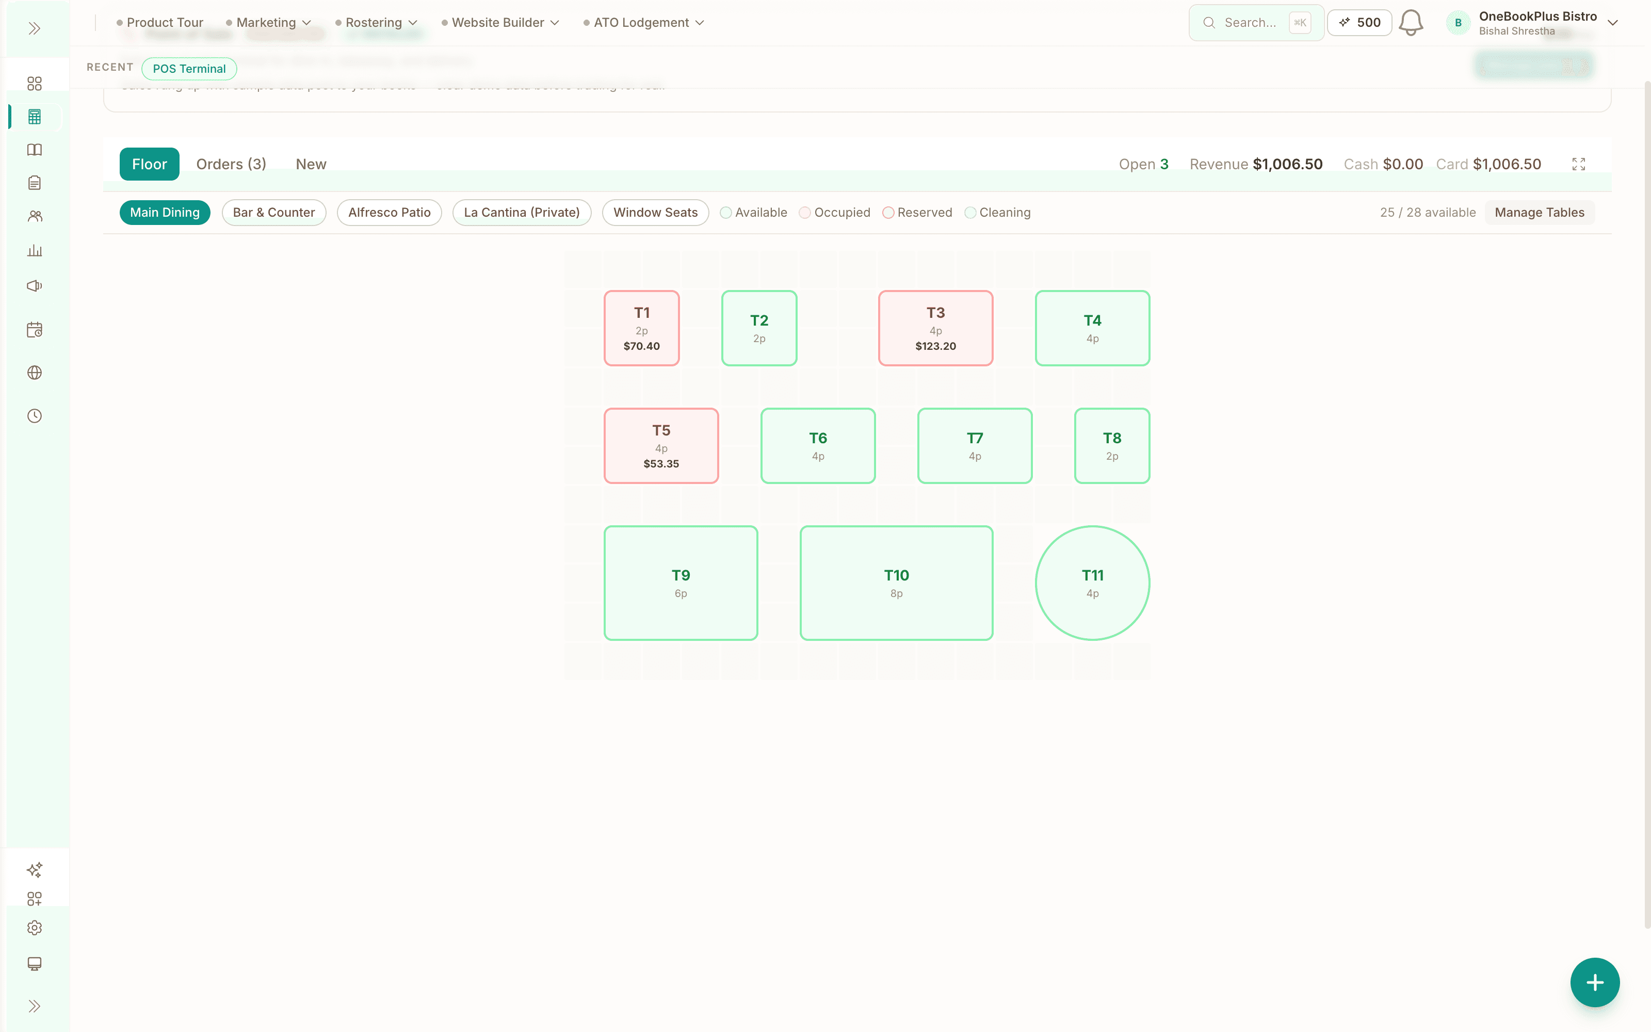Click the Cleaning status legend
1651x1032 pixels.
pyautogui.click(x=997, y=212)
